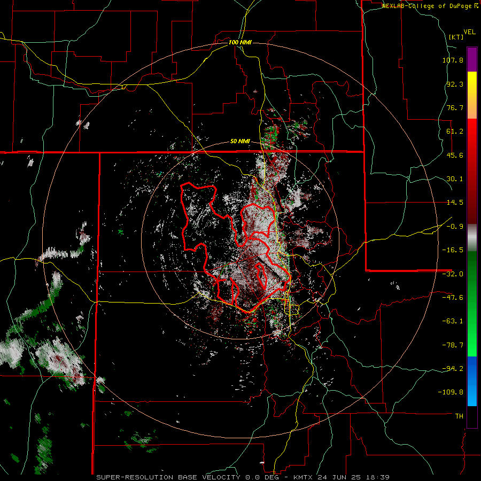Click the 61.2 velocity scale value
This screenshot has height=481, width=481.
point(455,131)
